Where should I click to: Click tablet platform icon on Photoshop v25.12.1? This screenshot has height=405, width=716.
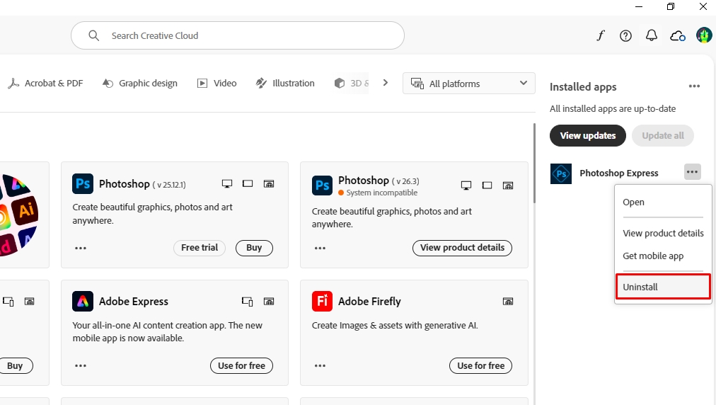pyautogui.click(x=248, y=184)
